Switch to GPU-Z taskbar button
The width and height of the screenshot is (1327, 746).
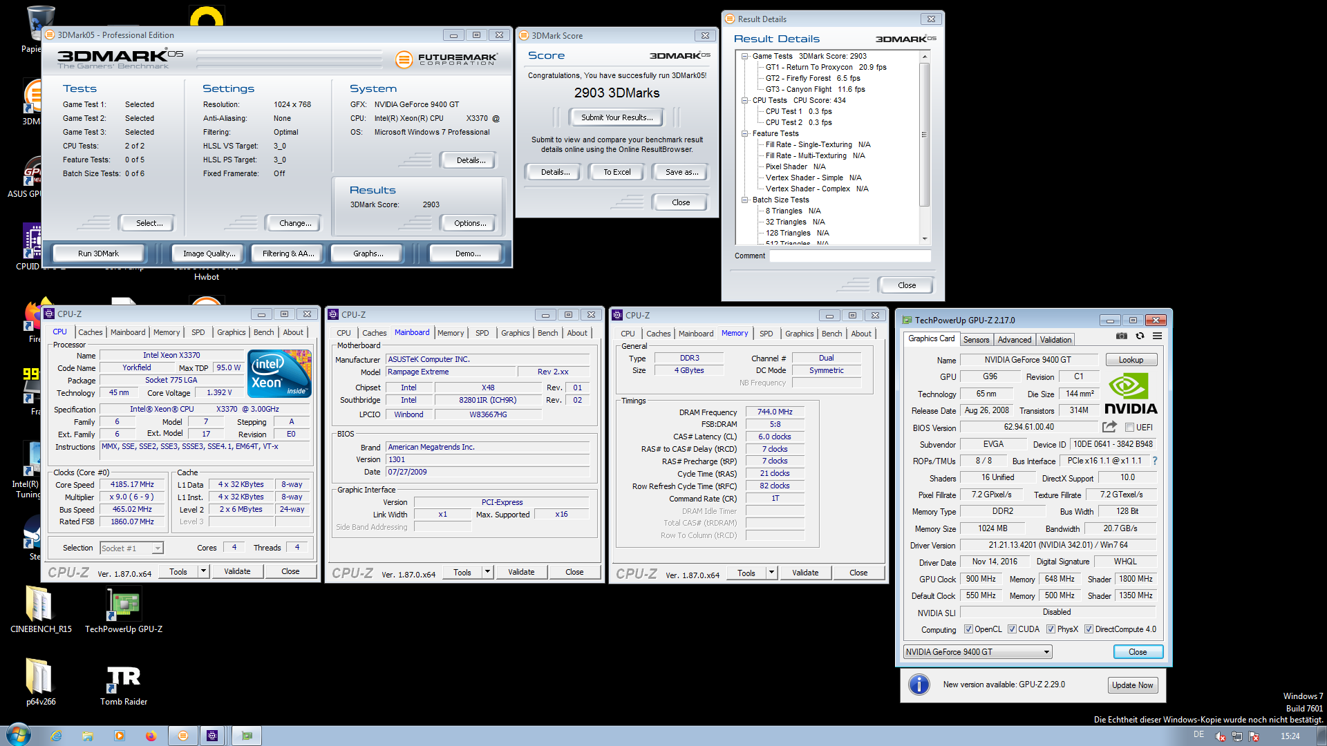247,736
